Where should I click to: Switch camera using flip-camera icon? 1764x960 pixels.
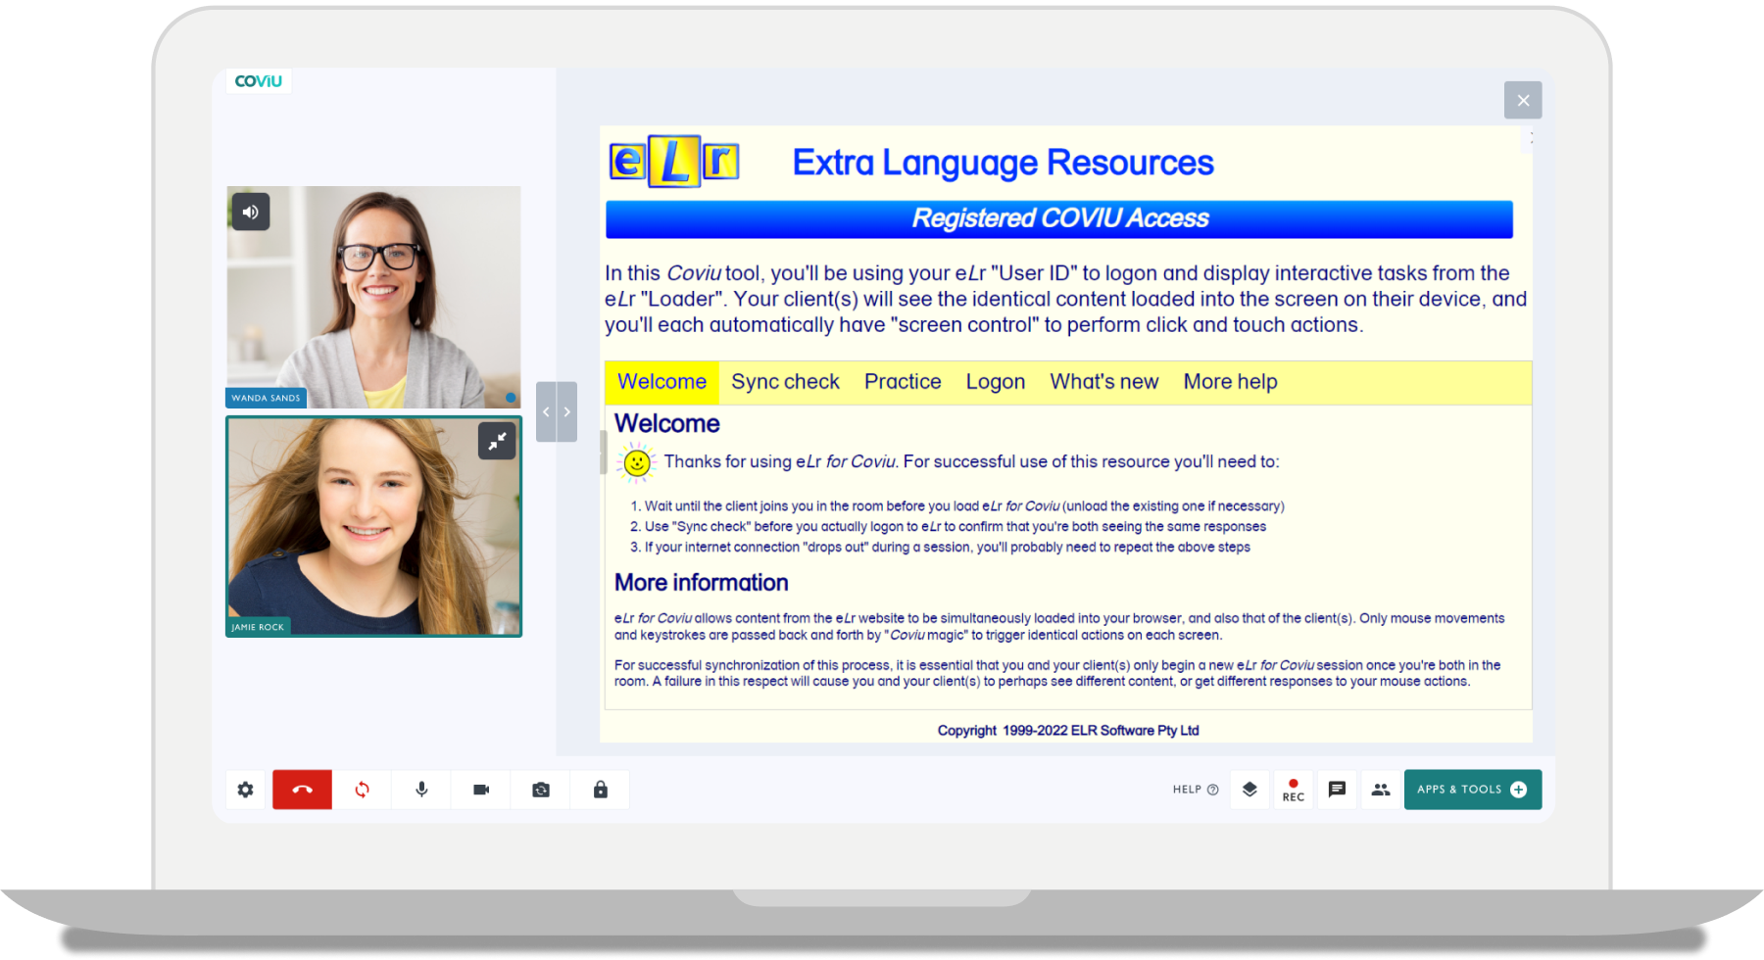(541, 790)
